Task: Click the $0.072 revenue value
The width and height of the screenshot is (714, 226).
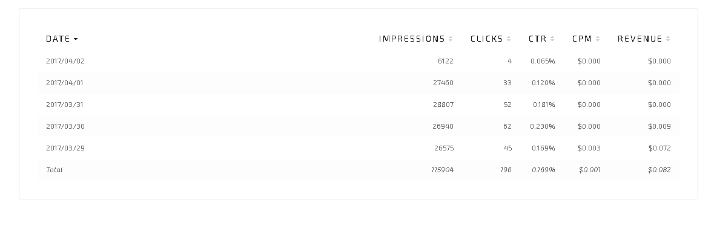Action: click(x=659, y=148)
